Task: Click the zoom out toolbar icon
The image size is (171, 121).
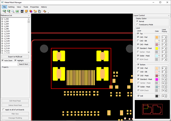Action: pos(8,12)
